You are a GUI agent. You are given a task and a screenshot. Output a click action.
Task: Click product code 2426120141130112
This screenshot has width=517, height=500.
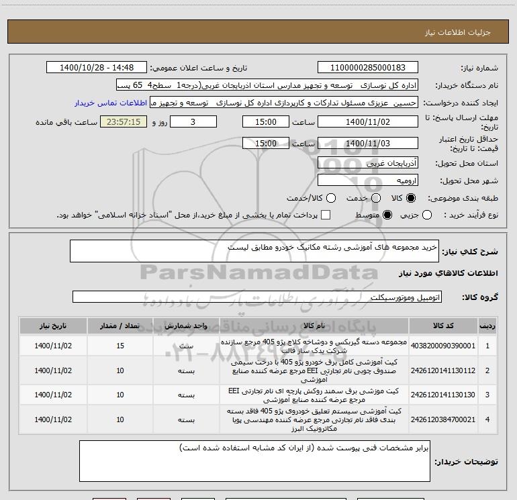pos(443,370)
